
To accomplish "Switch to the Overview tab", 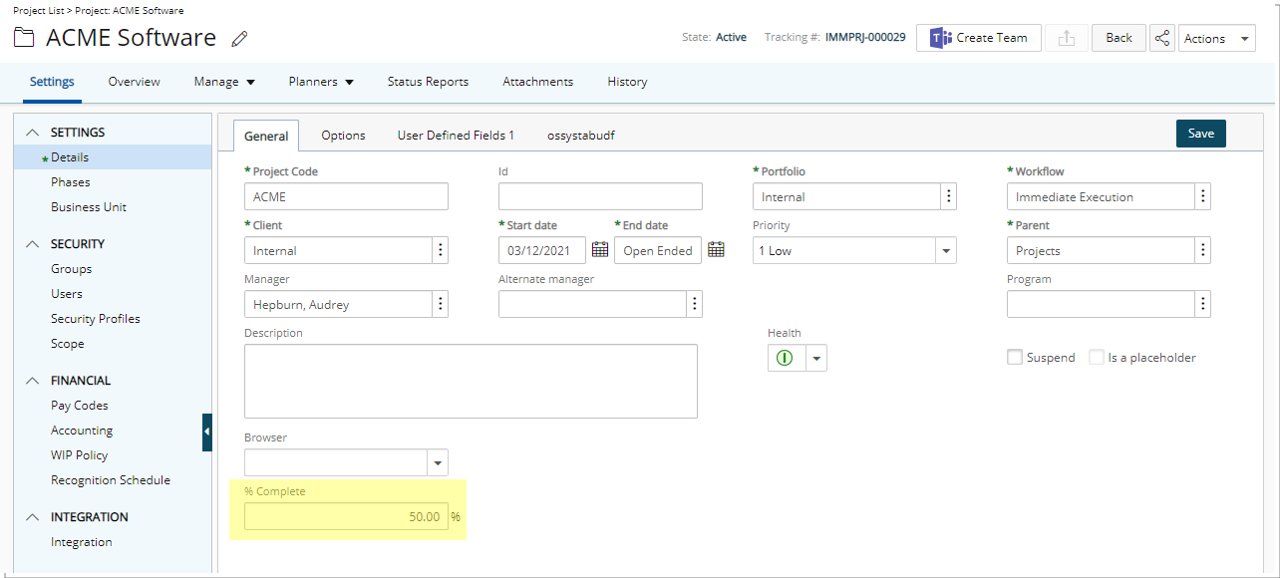I will tap(135, 82).
